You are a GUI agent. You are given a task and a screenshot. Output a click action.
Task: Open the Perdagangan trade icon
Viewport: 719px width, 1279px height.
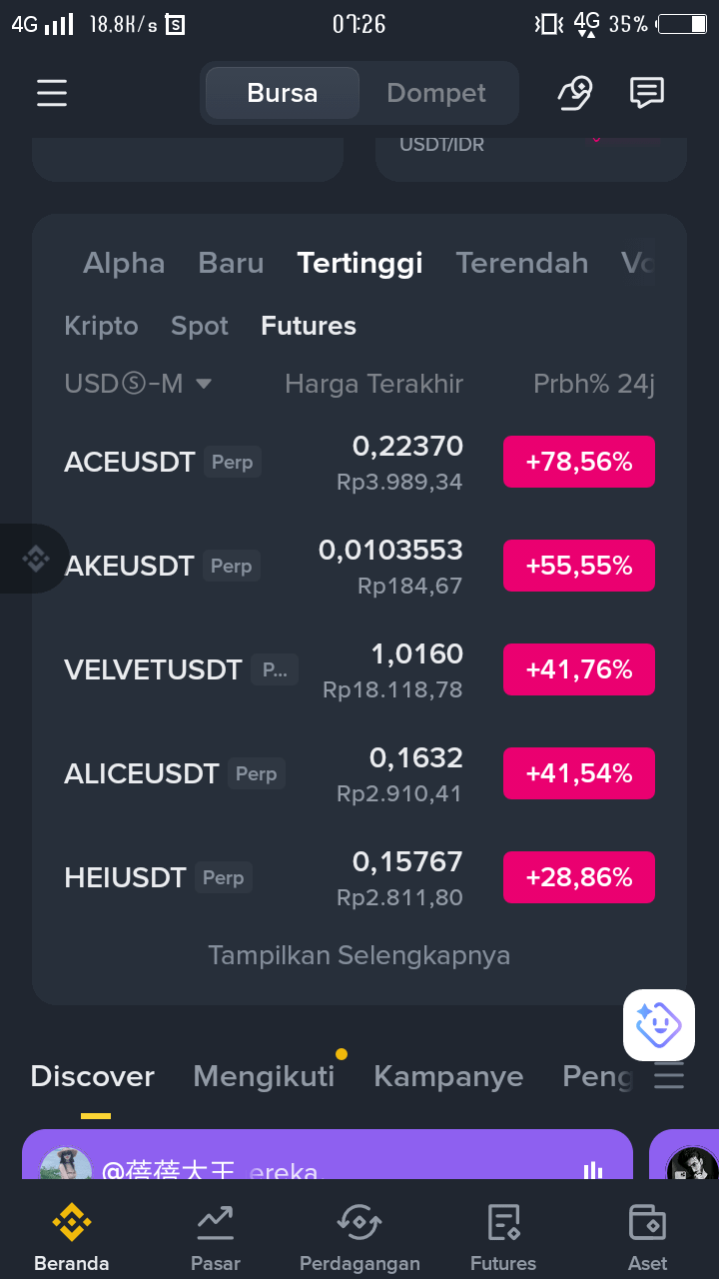point(359,1221)
